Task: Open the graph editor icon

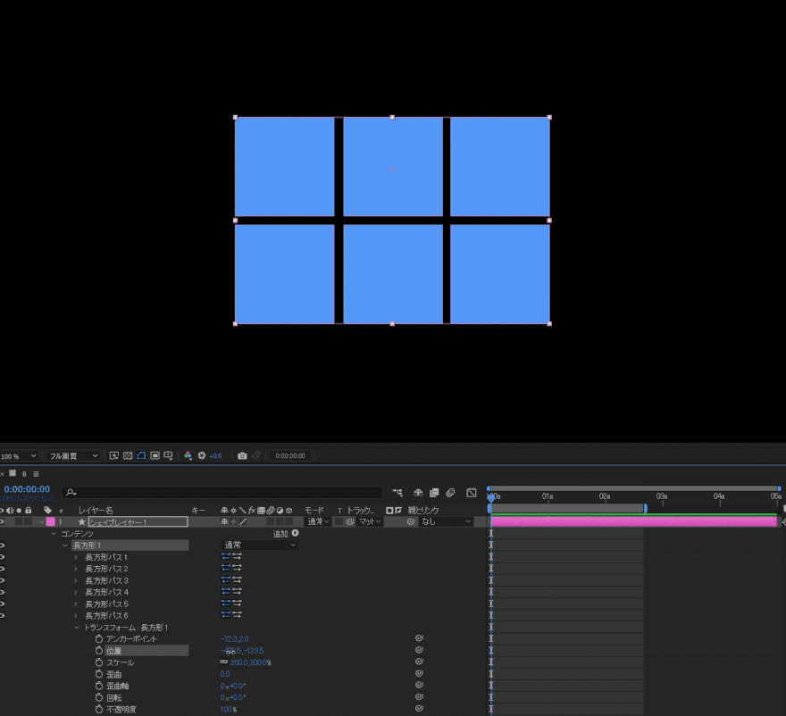Action: tap(472, 492)
